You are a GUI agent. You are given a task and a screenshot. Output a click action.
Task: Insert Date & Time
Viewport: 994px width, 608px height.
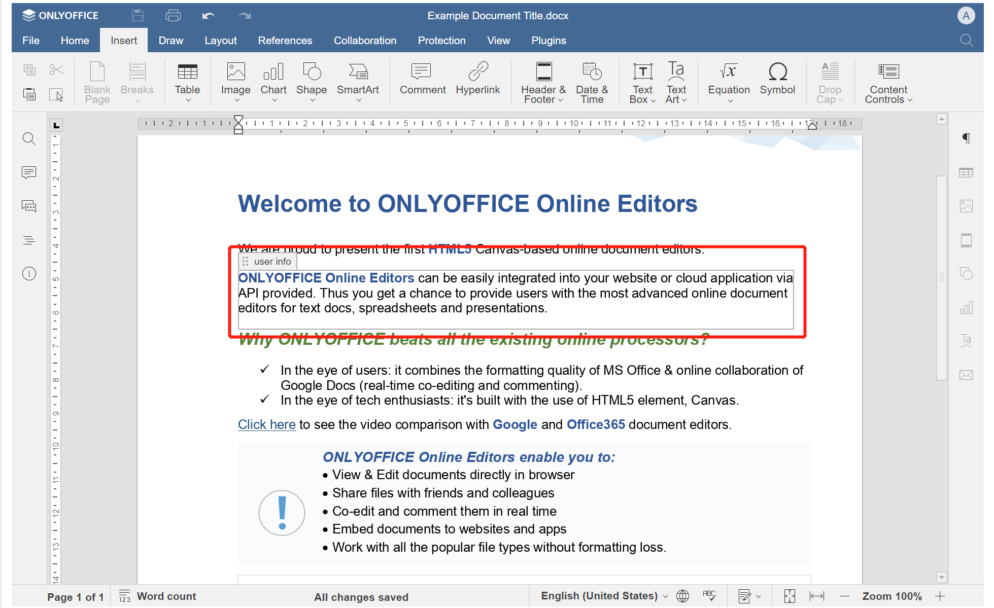pyautogui.click(x=592, y=83)
